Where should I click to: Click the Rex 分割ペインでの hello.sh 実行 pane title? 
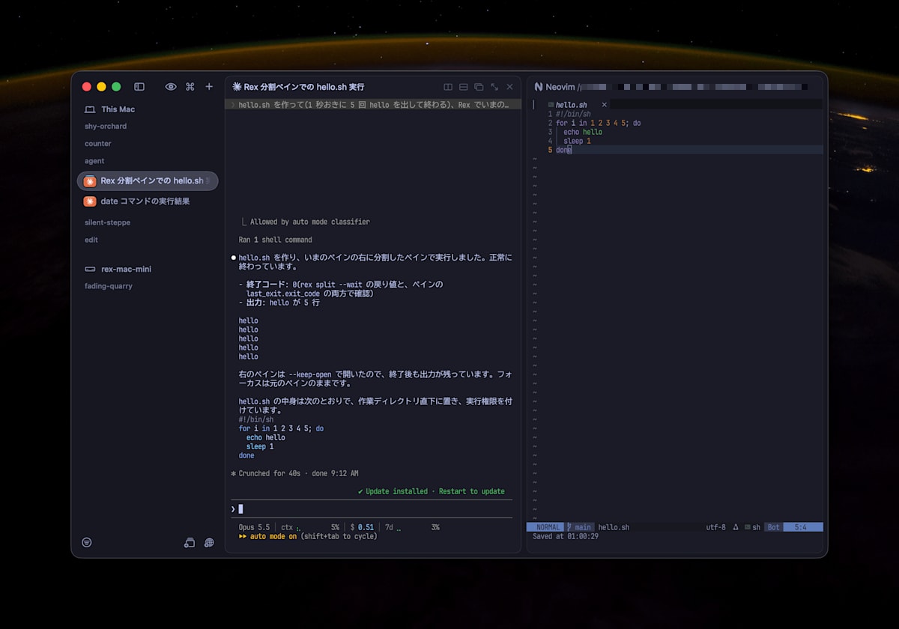304,87
